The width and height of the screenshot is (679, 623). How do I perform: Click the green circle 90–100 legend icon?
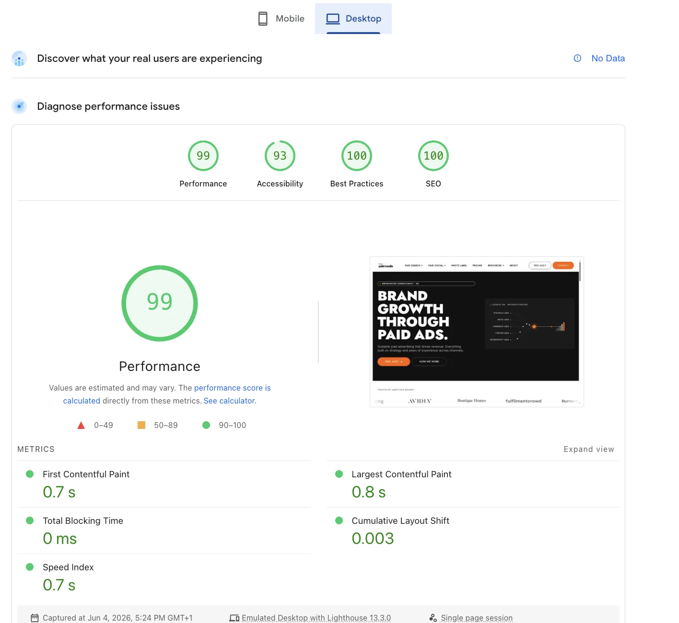pos(206,425)
